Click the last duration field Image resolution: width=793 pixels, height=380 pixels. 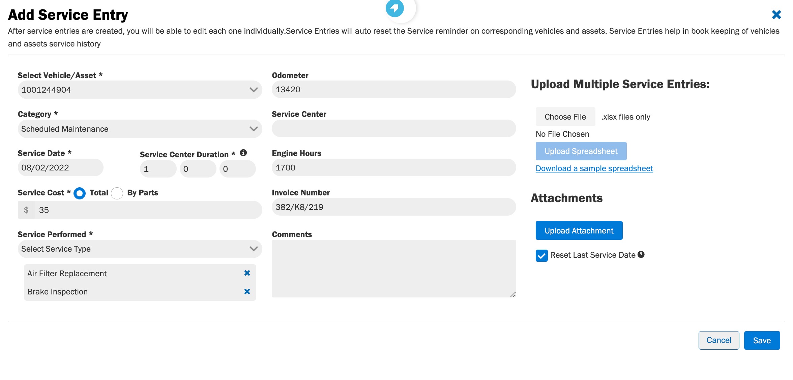(x=238, y=169)
